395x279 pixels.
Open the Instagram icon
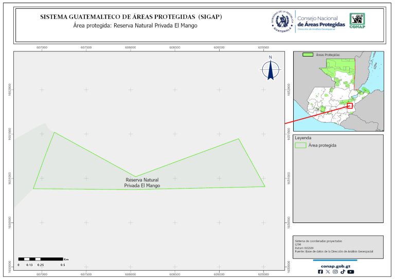[335, 272]
